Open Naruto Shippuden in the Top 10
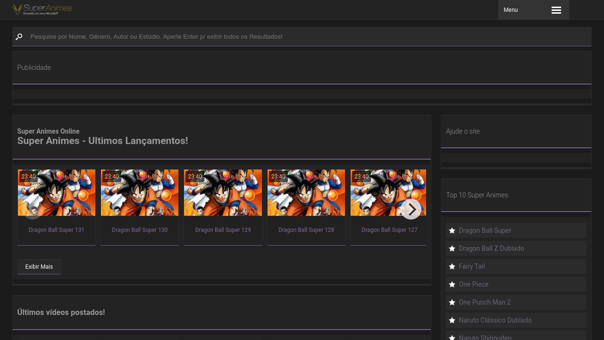The image size is (604, 340). coord(516,336)
